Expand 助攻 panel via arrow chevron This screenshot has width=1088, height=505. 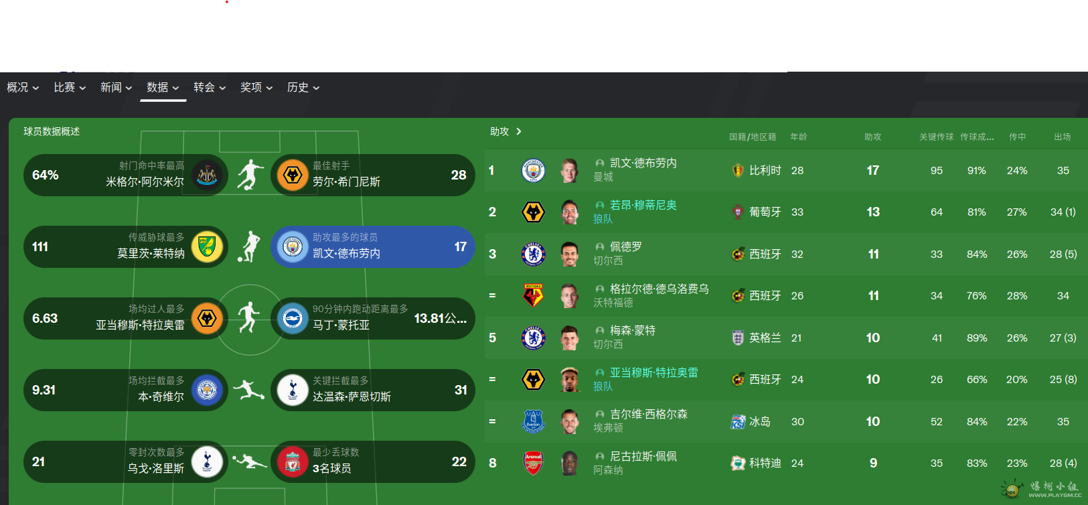coord(519,131)
